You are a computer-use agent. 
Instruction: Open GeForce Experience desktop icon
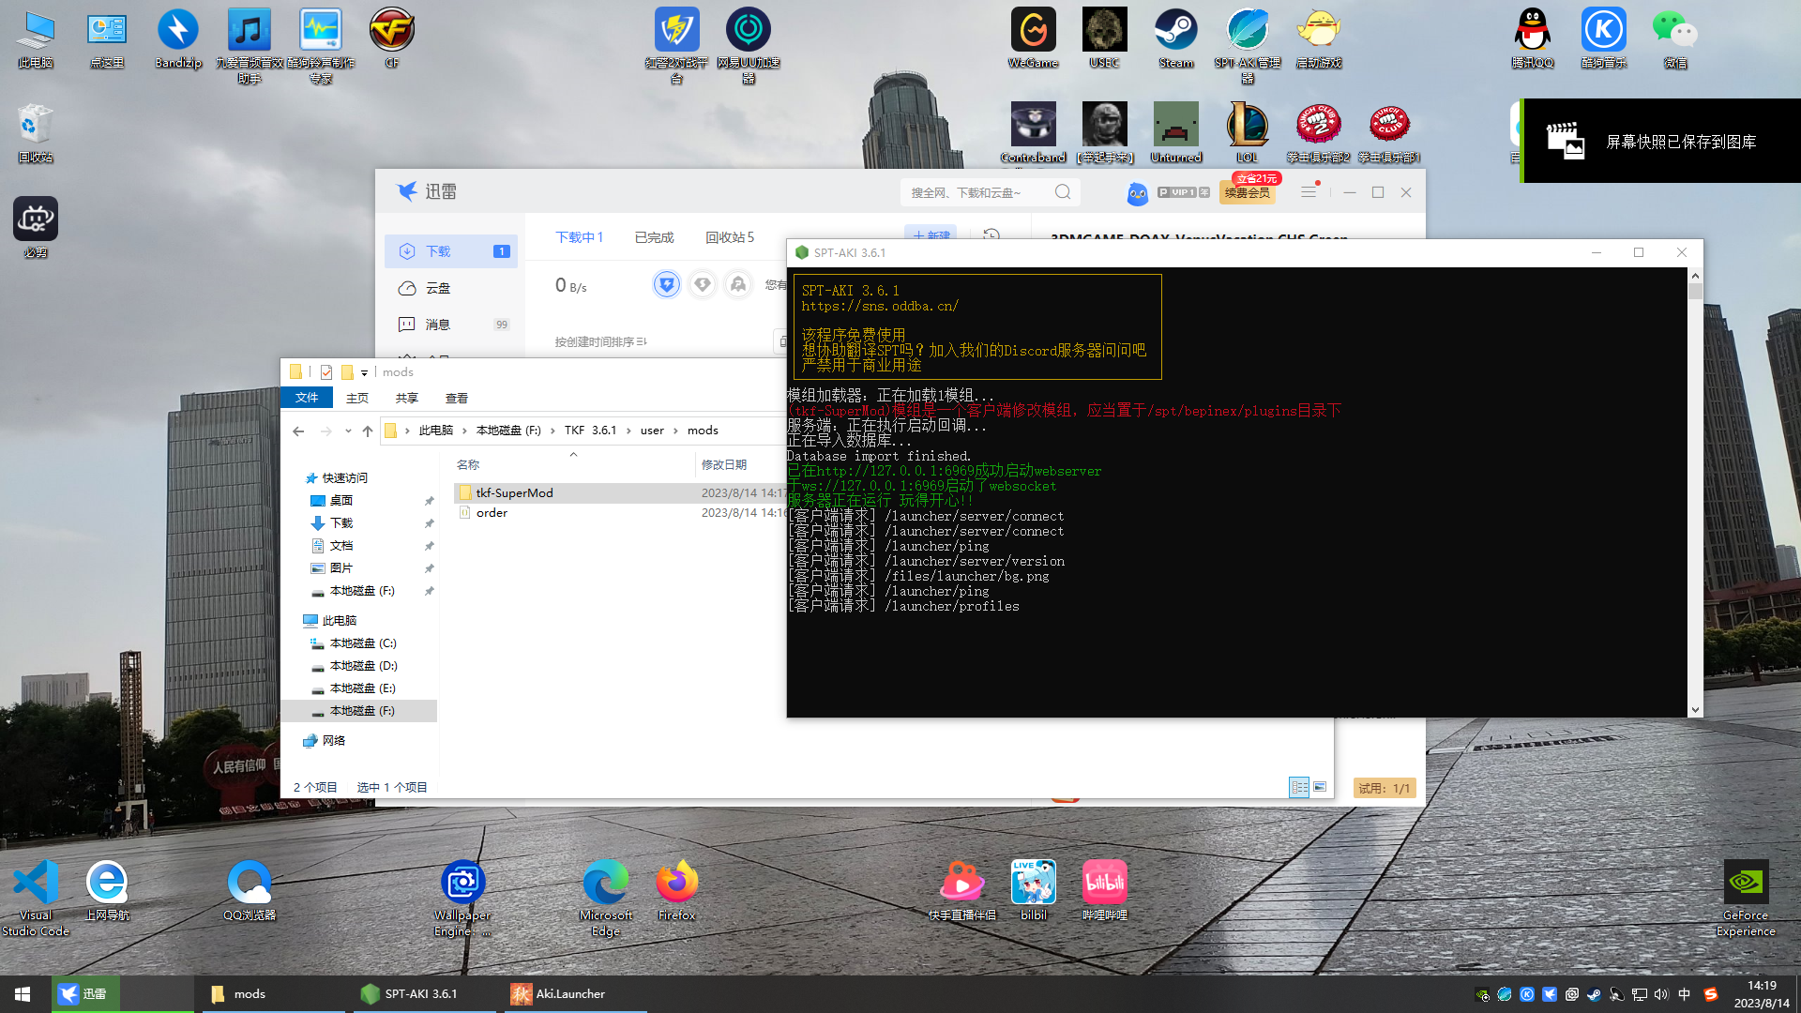pos(1746,898)
